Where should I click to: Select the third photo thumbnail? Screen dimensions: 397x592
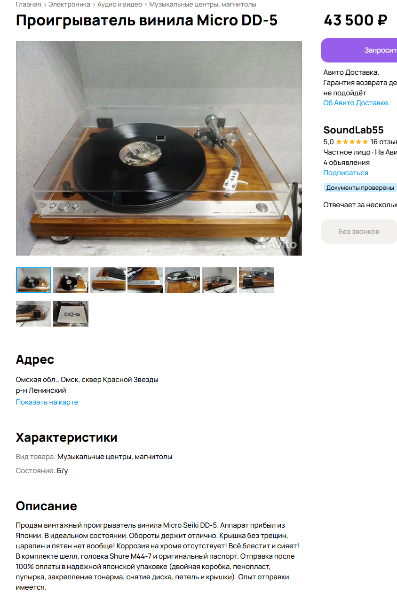[108, 280]
